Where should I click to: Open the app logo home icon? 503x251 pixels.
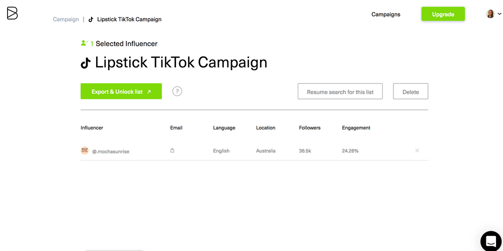tap(12, 13)
